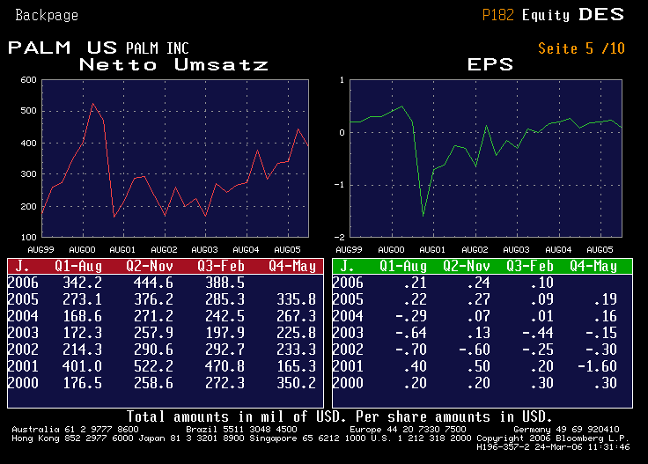The width and height of the screenshot is (648, 464).
Task: Click revenue value 172.3 for 2003
Action: [82, 333]
